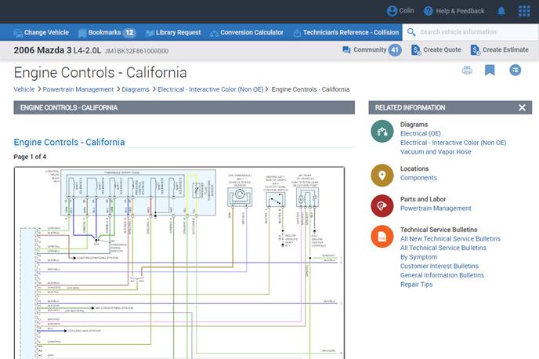Open Powertrain Management parts and labor link
Screen dimensions: 539x359
(436, 209)
